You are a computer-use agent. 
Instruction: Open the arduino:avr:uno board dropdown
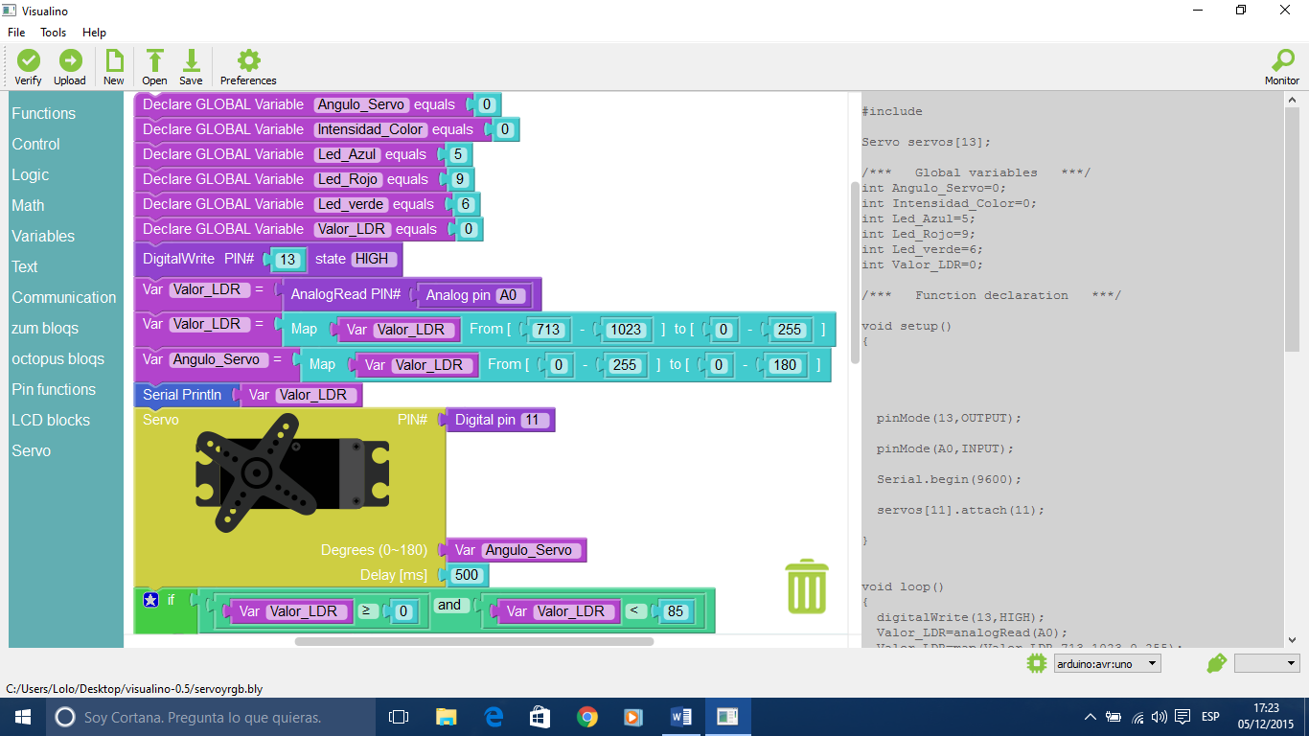tap(1106, 662)
